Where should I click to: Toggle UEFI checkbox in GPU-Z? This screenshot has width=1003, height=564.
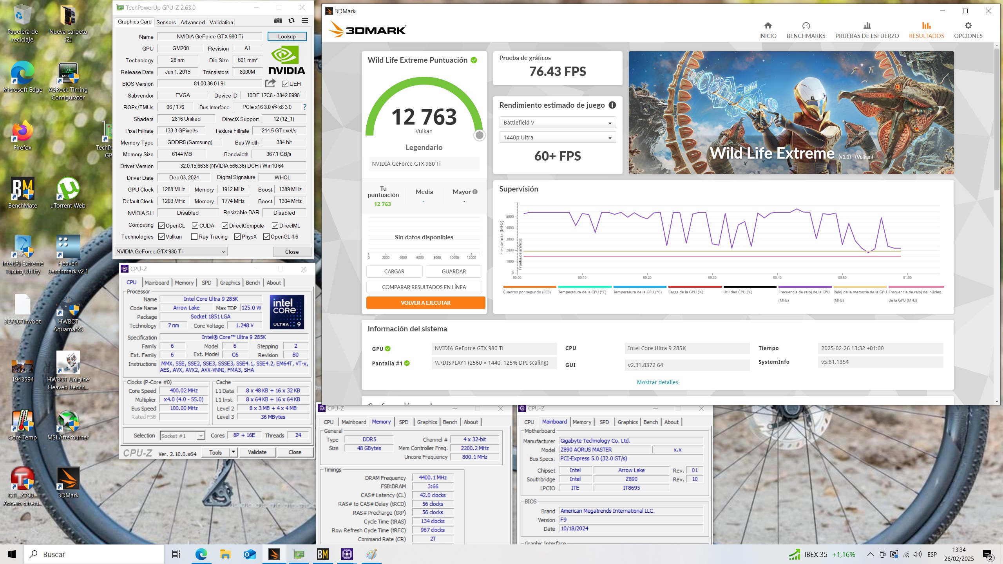point(285,84)
